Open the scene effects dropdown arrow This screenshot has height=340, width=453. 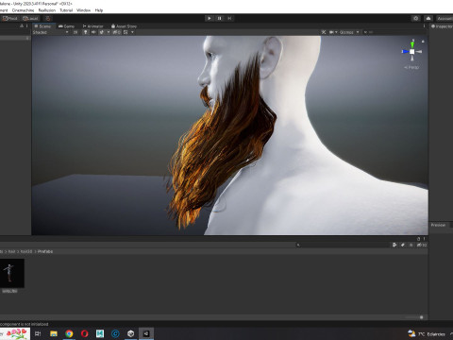(109, 32)
